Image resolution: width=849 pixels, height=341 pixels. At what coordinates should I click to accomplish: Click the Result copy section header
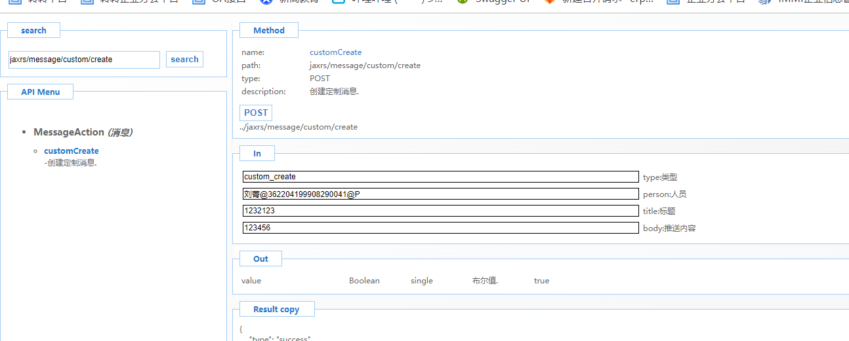pyautogui.click(x=276, y=310)
